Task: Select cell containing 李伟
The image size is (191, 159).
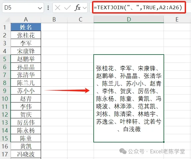Action: coord(26,106)
